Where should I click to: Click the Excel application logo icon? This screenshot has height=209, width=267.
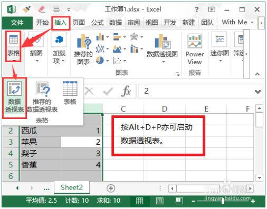click(11, 9)
